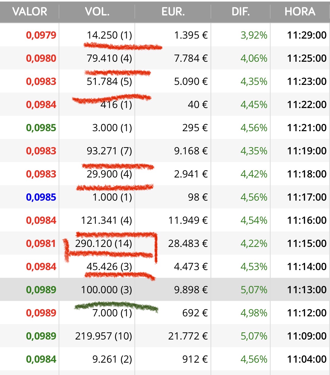
Task: Select the amount 98 €
Action: [x=198, y=197]
